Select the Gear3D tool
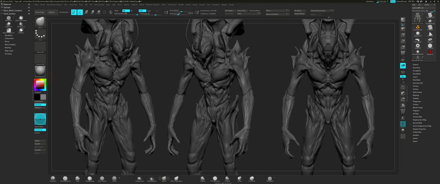The width and height of the screenshot is (440, 184). click(x=418, y=46)
